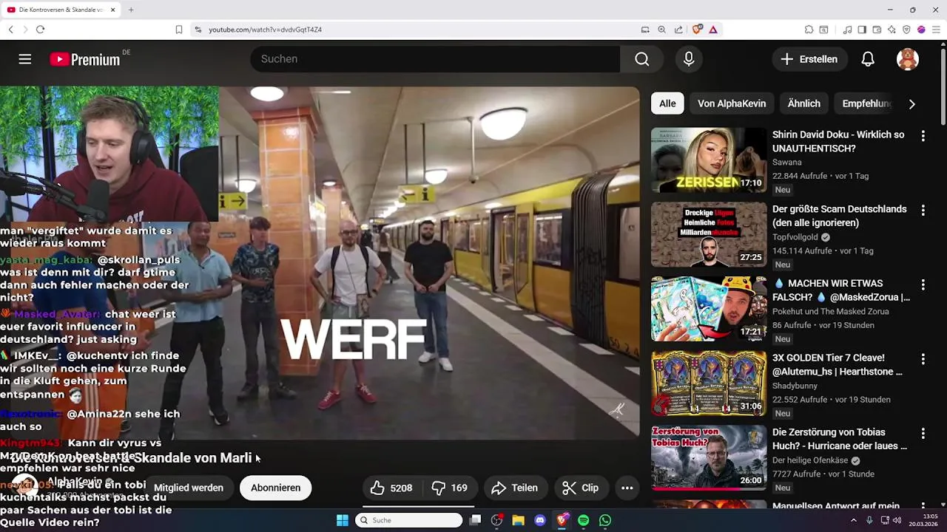
Task: Open the zoom magnifier in address bar
Action: click(662, 30)
